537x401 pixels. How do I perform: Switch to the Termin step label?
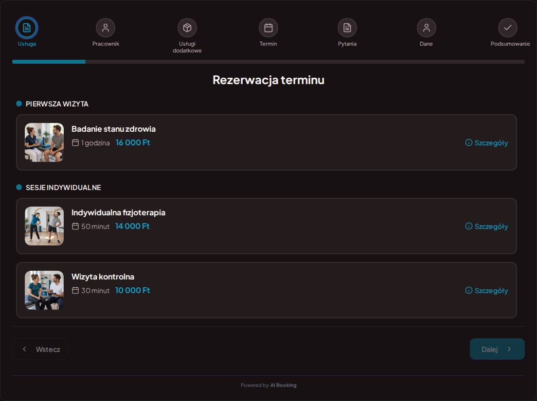coord(268,44)
